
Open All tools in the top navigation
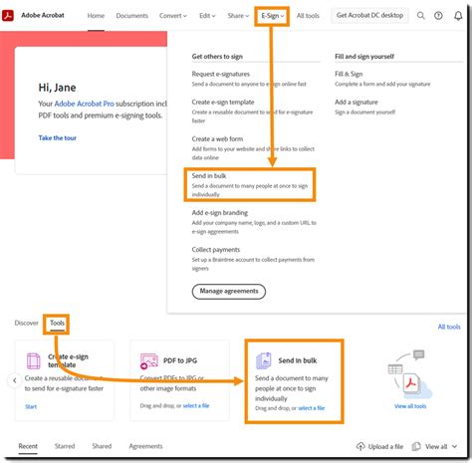(x=308, y=16)
